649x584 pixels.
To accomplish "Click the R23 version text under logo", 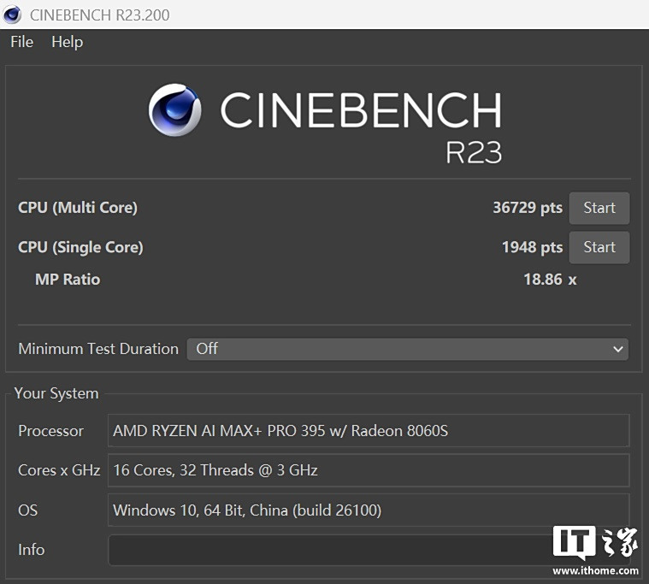I will pyautogui.click(x=473, y=151).
